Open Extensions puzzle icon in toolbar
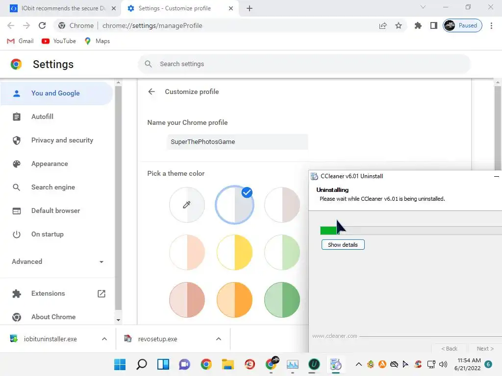Screen dimensions: 502x376 [418, 25]
